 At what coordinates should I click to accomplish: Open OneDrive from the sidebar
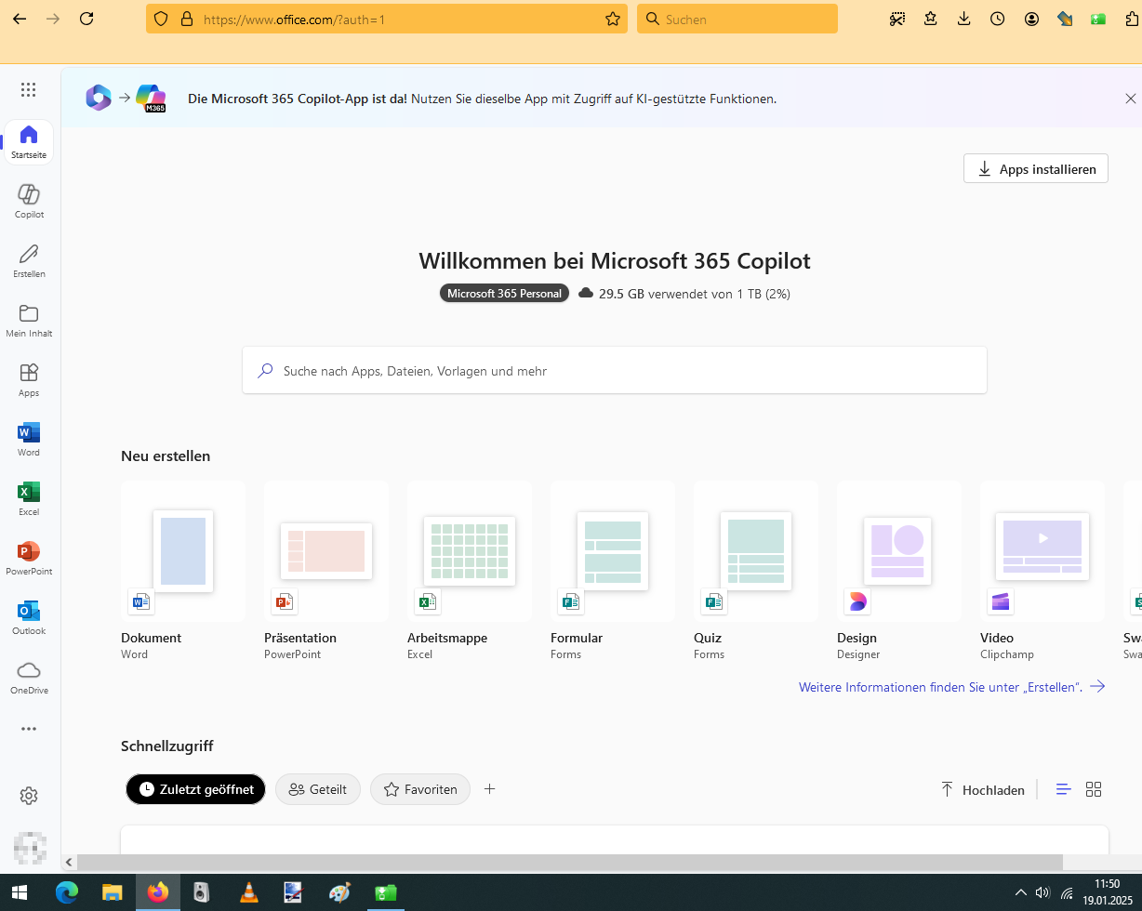click(x=29, y=678)
